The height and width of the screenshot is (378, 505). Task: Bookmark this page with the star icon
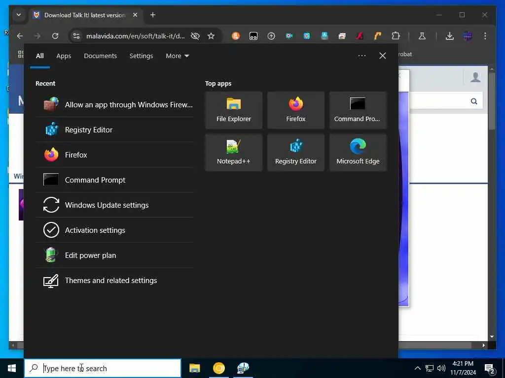[x=211, y=36]
